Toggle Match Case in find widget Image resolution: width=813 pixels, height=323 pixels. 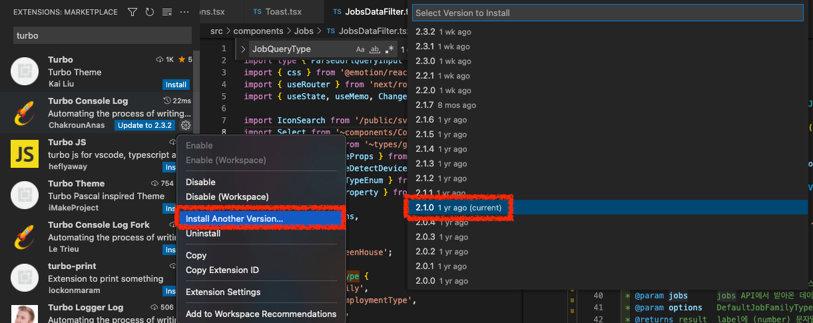point(360,49)
